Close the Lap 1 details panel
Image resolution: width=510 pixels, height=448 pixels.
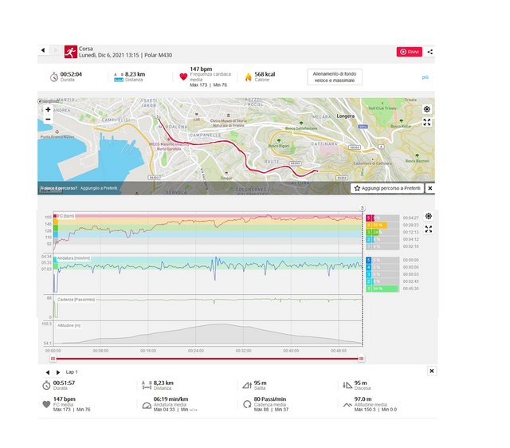[432, 371]
